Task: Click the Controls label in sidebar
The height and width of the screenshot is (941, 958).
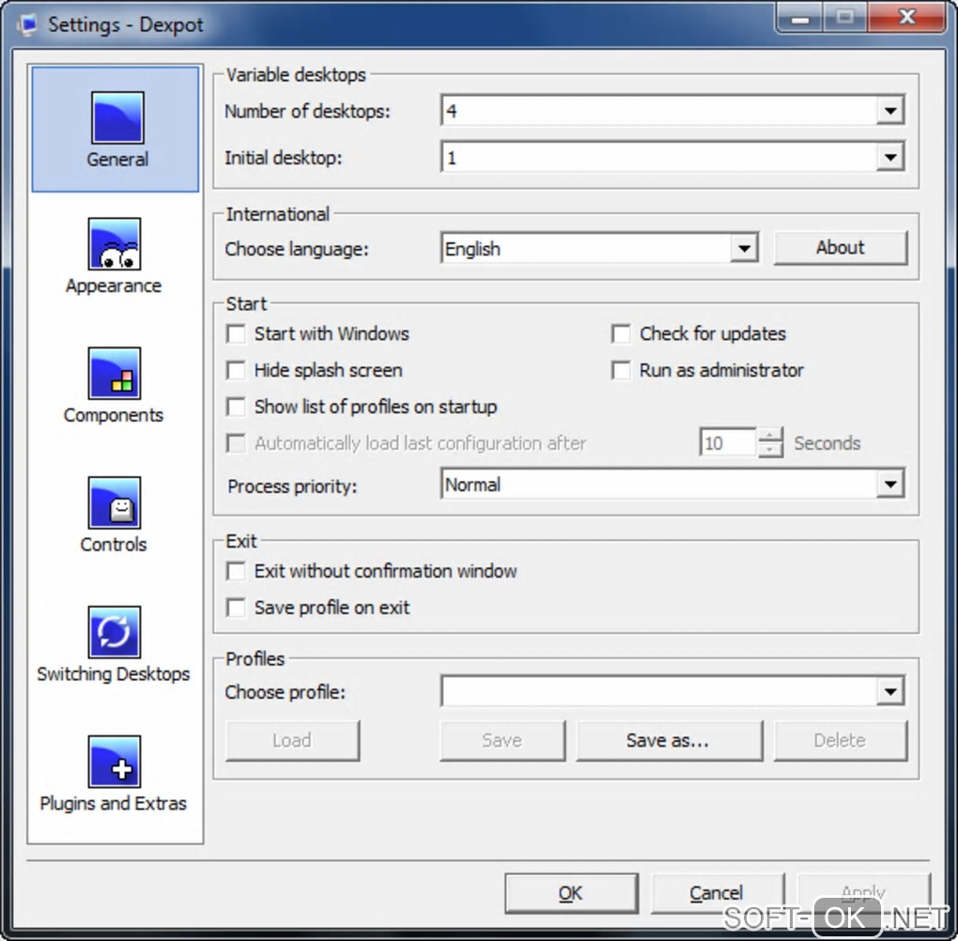Action: [114, 545]
